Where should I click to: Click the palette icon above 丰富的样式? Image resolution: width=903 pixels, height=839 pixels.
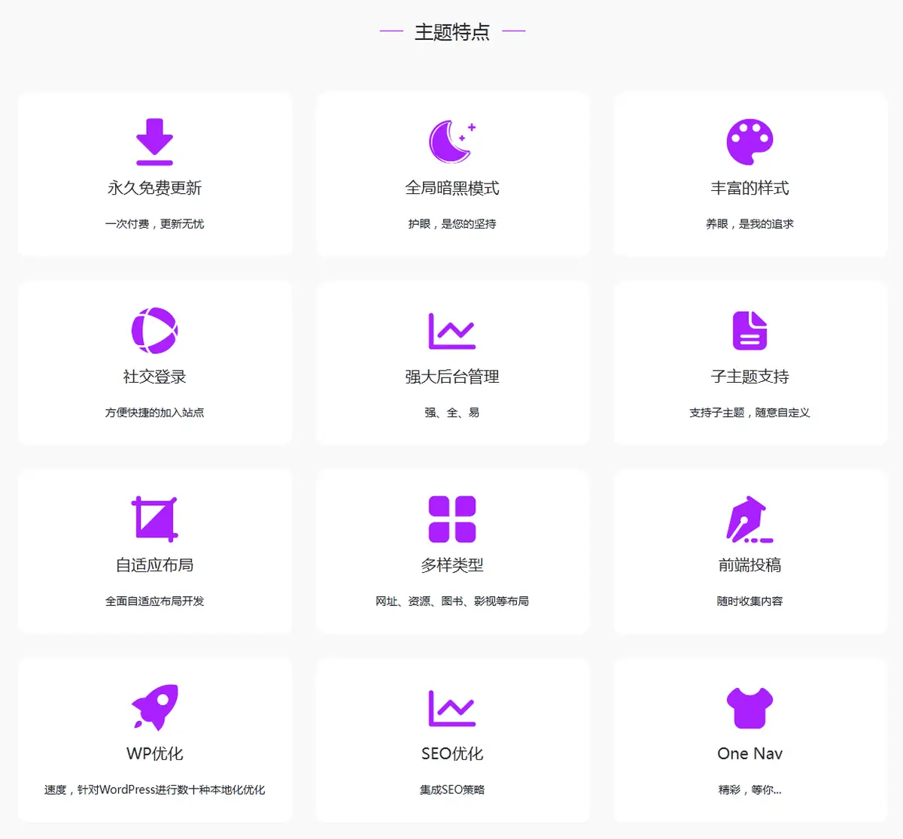click(749, 141)
